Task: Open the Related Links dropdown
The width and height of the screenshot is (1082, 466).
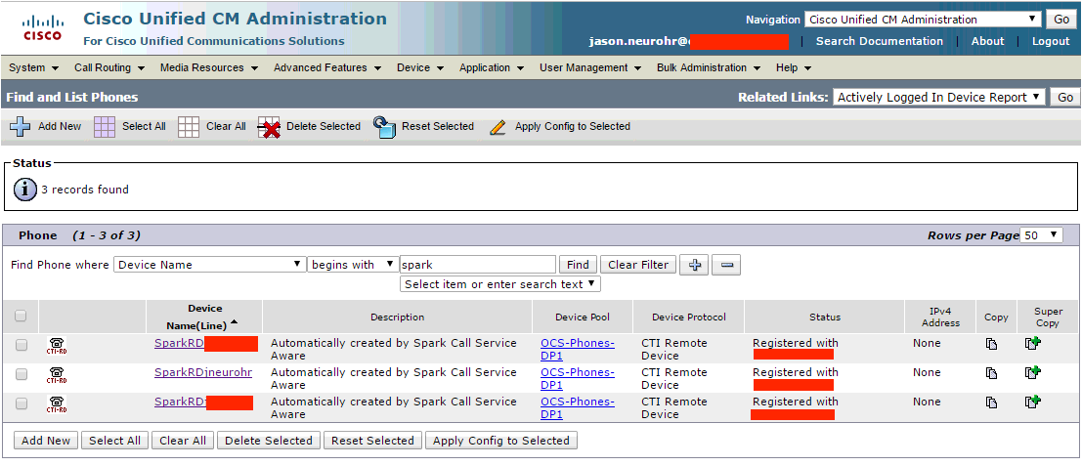Action: (x=939, y=97)
